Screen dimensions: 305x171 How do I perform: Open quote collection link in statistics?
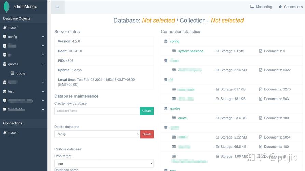click(182, 118)
